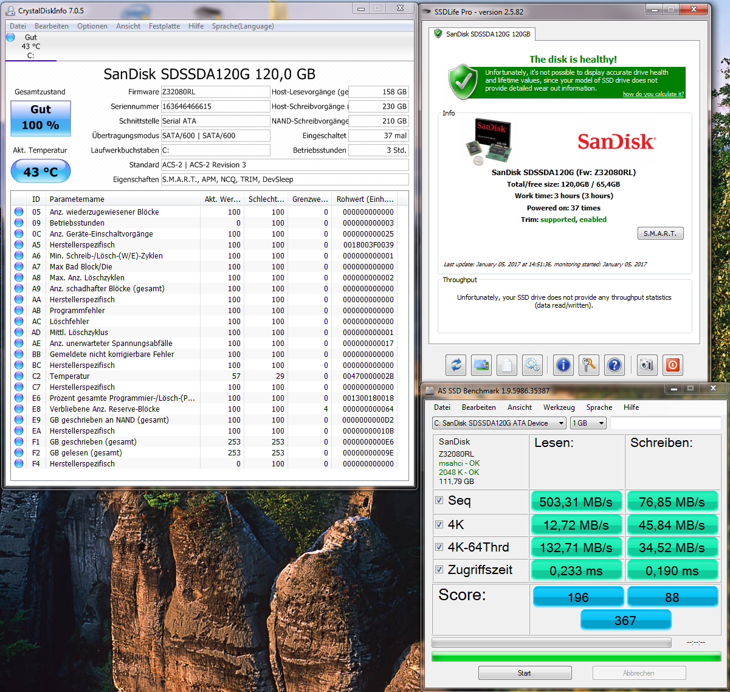This screenshot has width=730, height=692.
Task: Open the Ansicht menu in AS SSD Benchmark
Action: coord(520,407)
